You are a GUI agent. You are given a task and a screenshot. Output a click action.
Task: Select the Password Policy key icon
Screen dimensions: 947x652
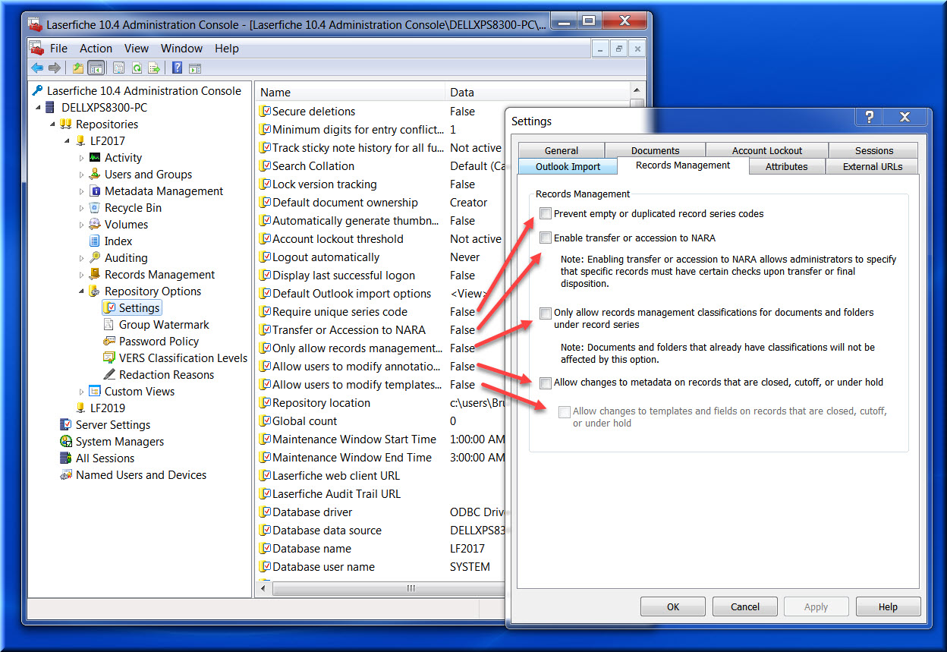coord(110,342)
